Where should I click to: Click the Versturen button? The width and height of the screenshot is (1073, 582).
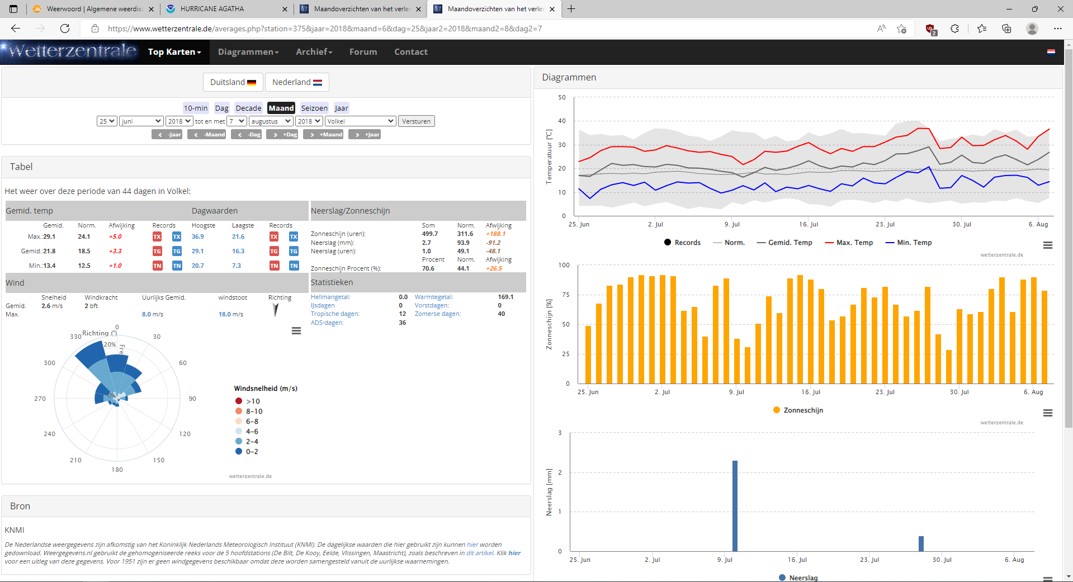(x=417, y=121)
